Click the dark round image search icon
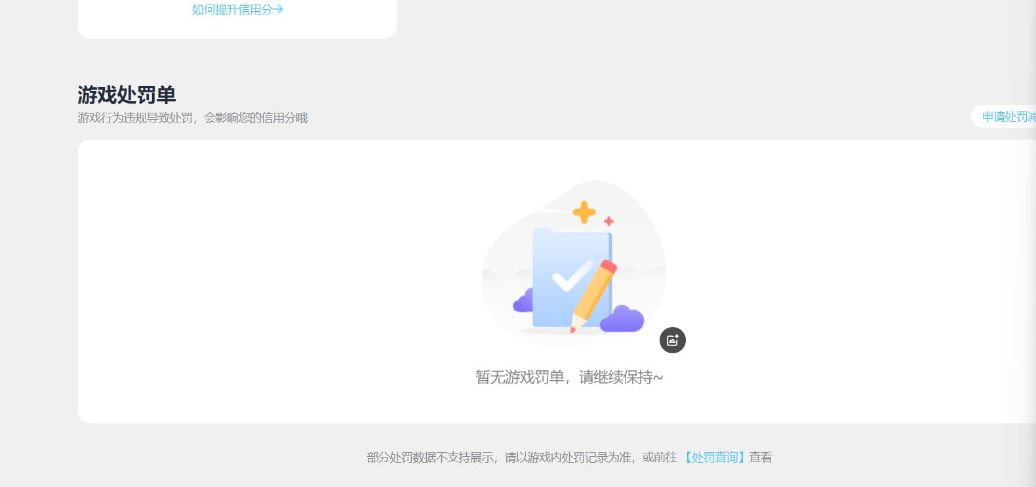The height and width of the screenshot is (487, 1036). (672, 340)
